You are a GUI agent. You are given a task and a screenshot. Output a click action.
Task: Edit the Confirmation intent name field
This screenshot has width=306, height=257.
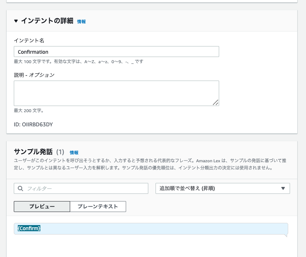click(x=116, y=52)
